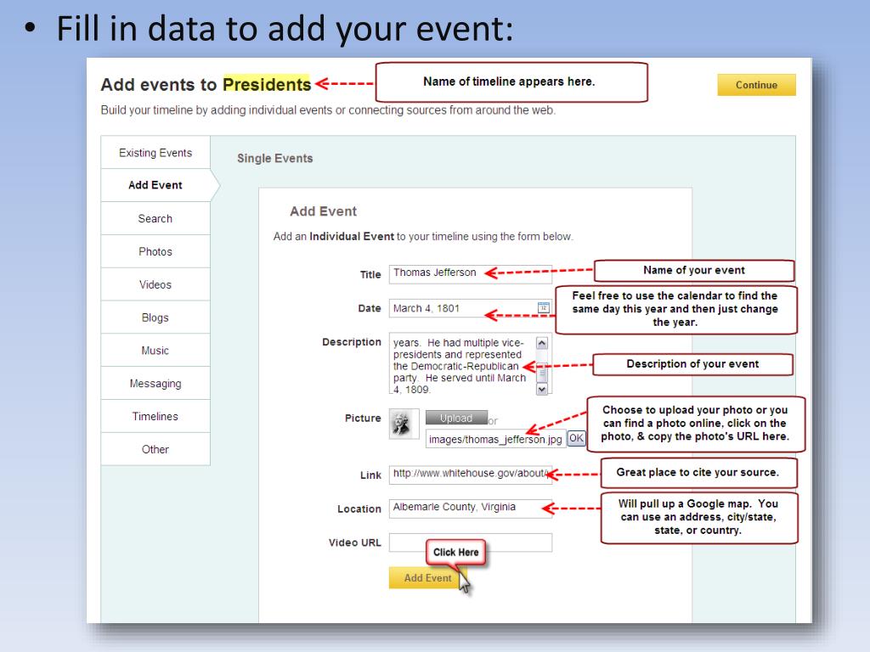The image size is (870, 652).
Task: Open the Messaging tab
Action: [x=155, y=384]
